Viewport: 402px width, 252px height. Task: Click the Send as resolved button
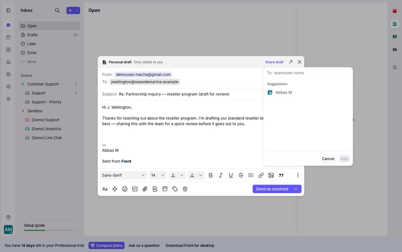tap(272, 189)
